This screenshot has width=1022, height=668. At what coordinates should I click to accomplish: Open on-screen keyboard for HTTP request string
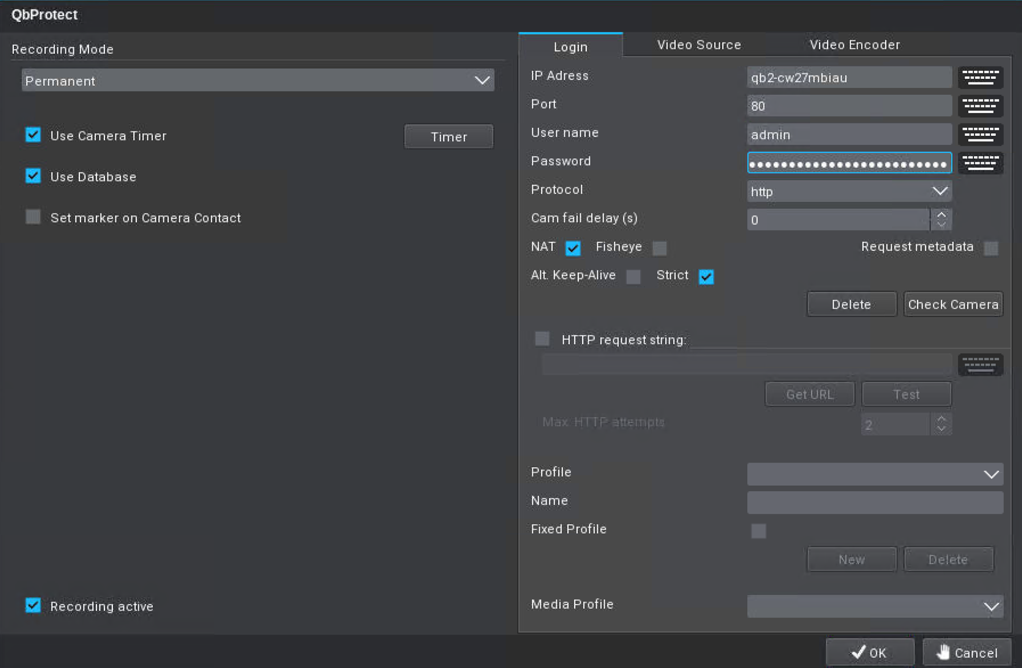click(980, 365)
